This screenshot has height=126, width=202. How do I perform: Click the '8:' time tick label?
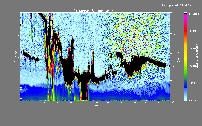(71, 103)
